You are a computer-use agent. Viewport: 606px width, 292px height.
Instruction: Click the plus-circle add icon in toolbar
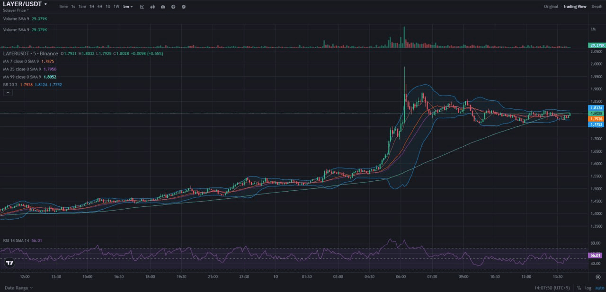(x=173, y=7)
